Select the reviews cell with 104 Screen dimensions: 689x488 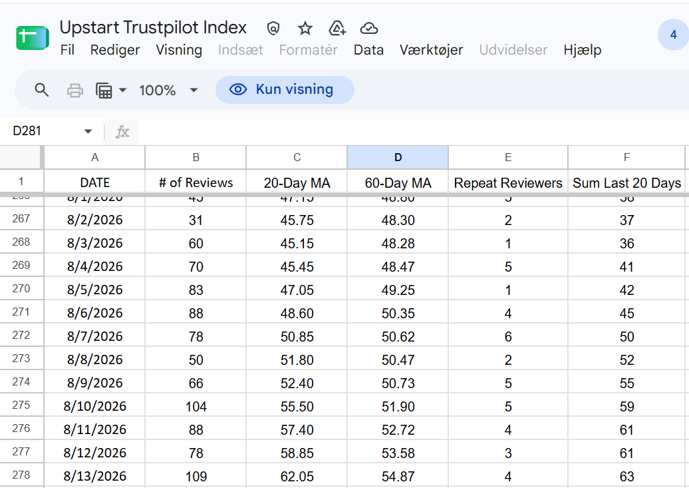[x=196, y=406]
